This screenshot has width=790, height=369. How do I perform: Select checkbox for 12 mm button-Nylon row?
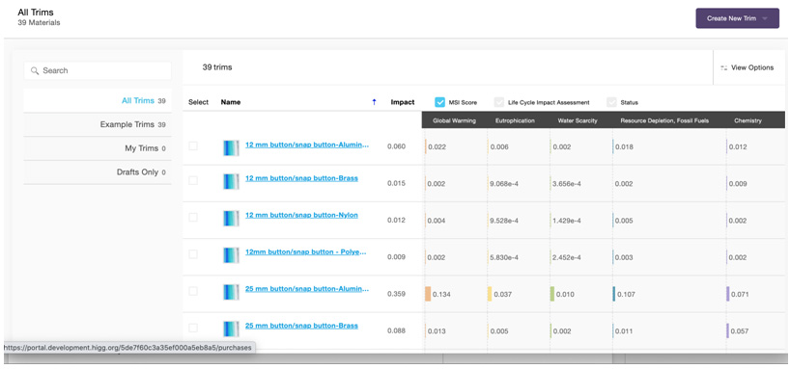coord(193,217)
